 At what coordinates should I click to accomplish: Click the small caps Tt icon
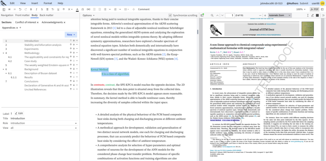53,9
